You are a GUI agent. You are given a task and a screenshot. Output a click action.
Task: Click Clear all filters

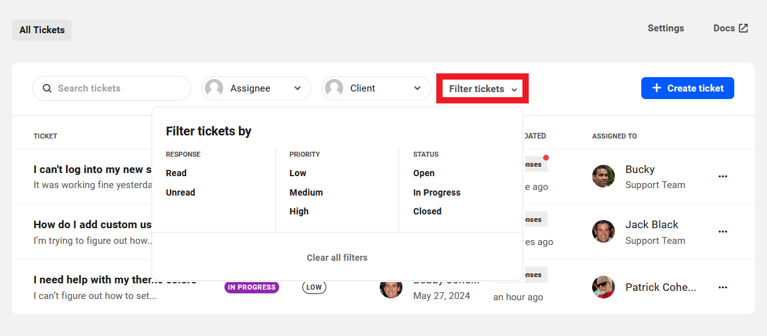click(x=337, y=258)
